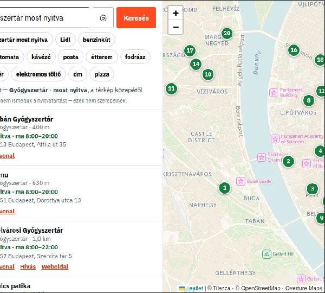Choose the posta suggestion chip
Image resolution: width=325 pixels, height=293 pixels.
tap(70, 57)
